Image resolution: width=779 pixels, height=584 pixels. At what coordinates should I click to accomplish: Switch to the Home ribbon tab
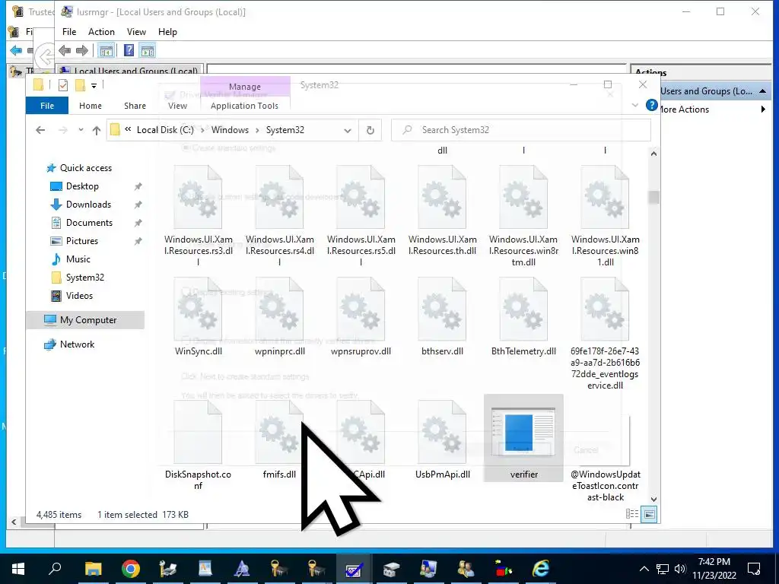(x=91, y=106)
